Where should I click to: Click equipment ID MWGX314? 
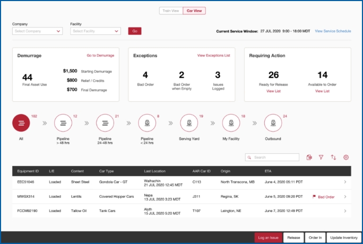click(25, 197)
